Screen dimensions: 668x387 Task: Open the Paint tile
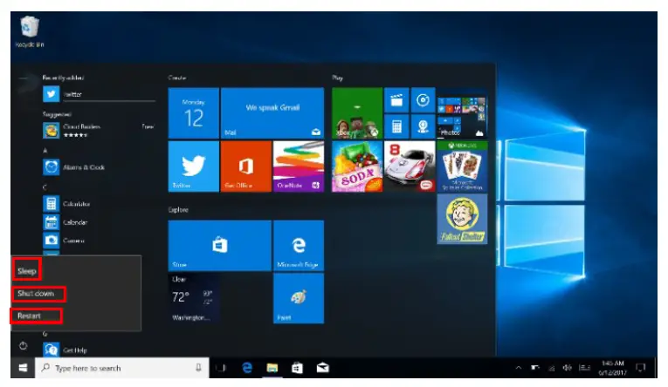(299, 298)
